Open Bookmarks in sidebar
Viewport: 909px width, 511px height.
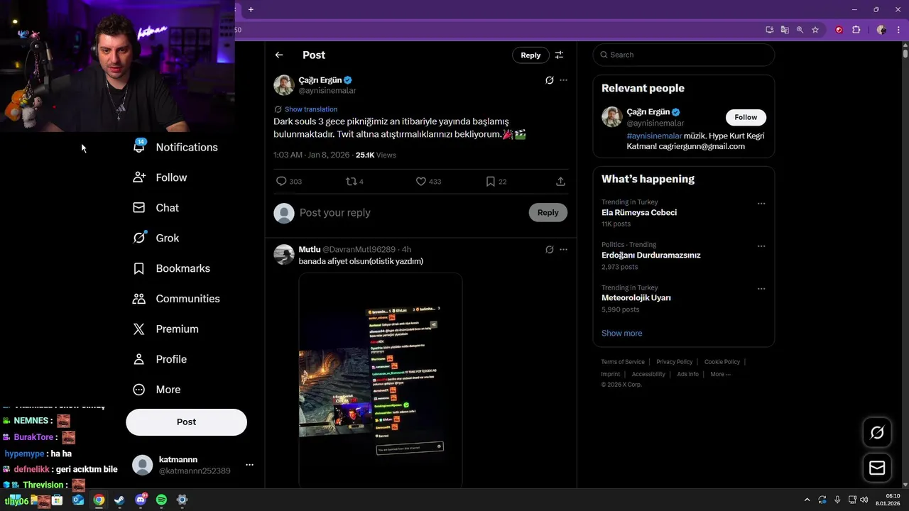(171, 268)
